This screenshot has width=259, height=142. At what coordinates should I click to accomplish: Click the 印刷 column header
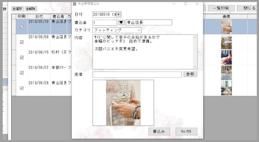click(22, 16)
